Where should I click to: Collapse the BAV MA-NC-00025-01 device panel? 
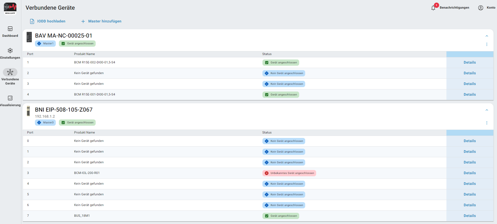click(x=487, y=36)
